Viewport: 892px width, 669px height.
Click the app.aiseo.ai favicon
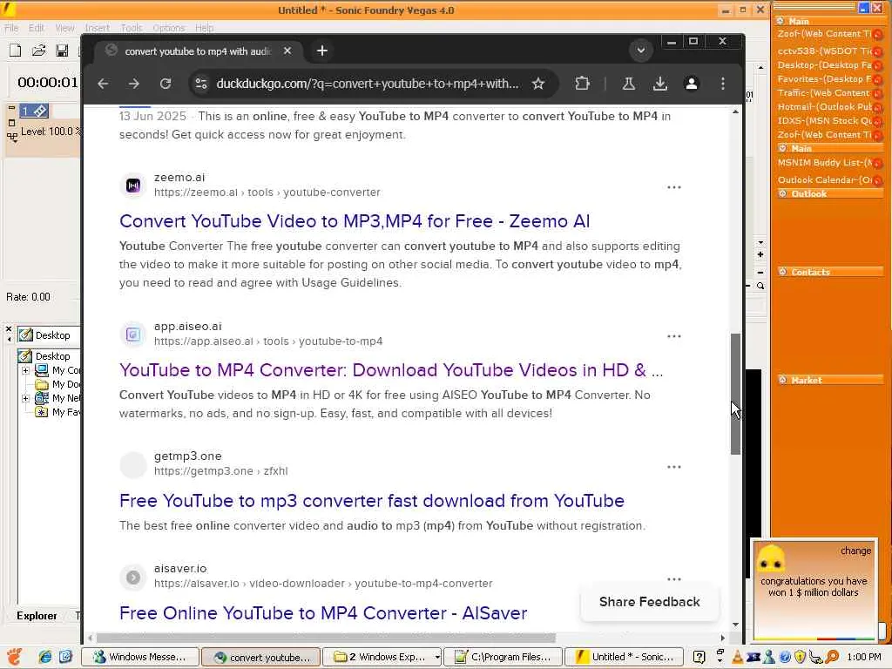pos(133,334)
